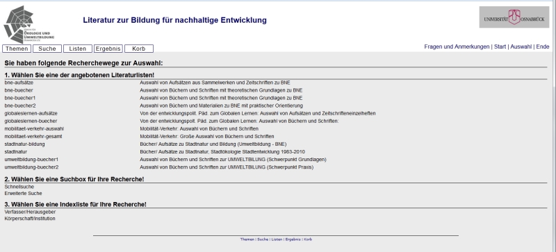Open mobilitaet-verkehr-gesamt list
The width and height of the screenshot is (556, 252).
point(33,137)
